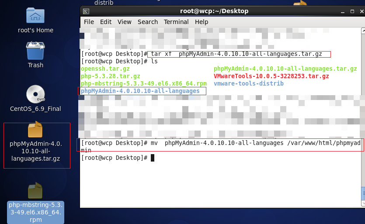
Task: Click terminal window icon in title bar
Action: pyautogui.click(x=86, y=11)
